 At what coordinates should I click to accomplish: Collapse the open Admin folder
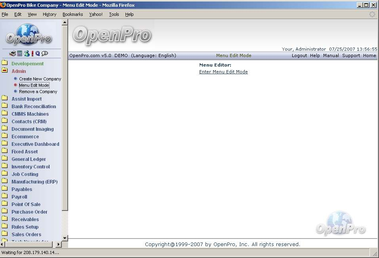tap(19, 71)
